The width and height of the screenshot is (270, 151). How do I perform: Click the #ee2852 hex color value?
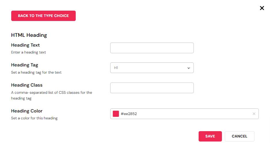point(129,114)
